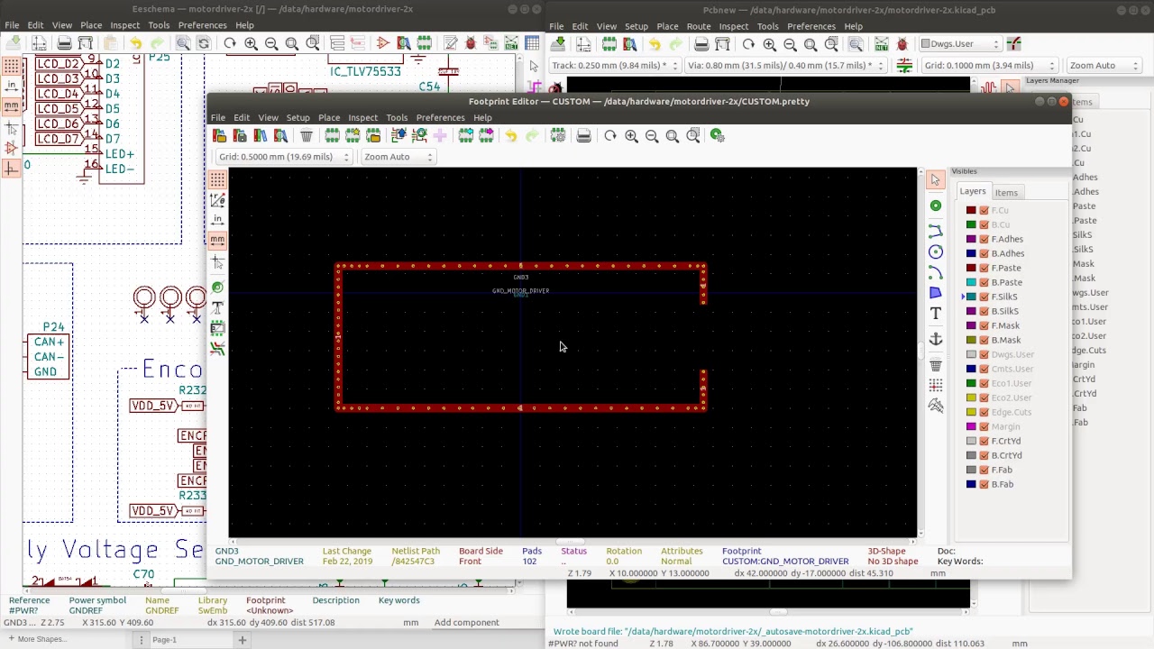The image size is (1154, 649).
Task: Click the electrical rules check bug icon in Eeschema
Action: (x=471, y=43)
